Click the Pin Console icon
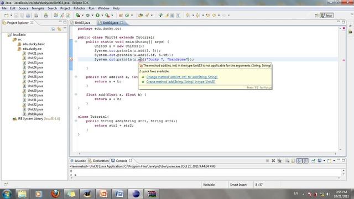The image size is (354, 199). [314, 161]
